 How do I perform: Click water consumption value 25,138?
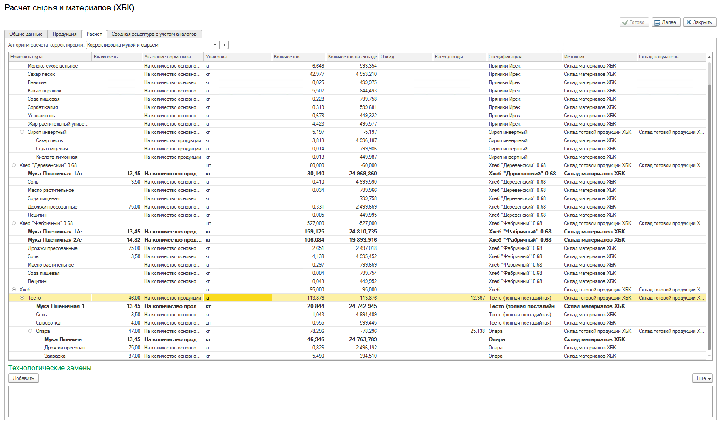click(478, 331)
